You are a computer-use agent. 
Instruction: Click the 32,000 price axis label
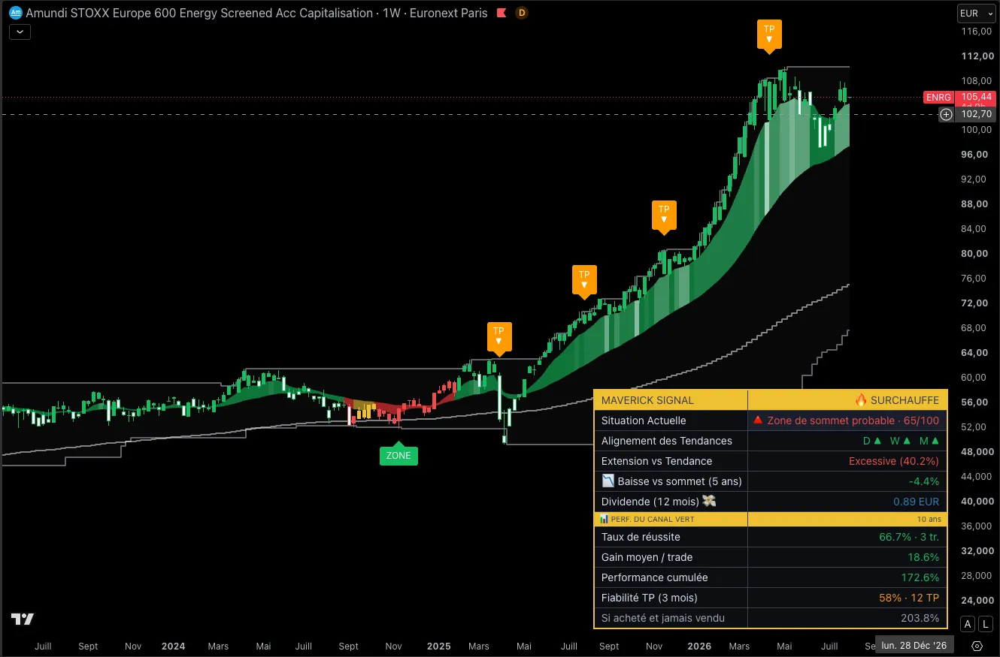pos(977,550)
